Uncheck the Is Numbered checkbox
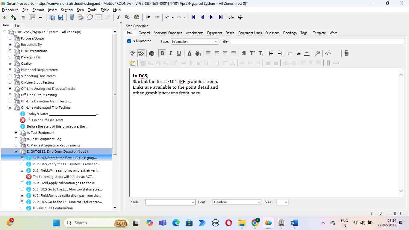Screen dimensions: 409x230 pos(129,41)
